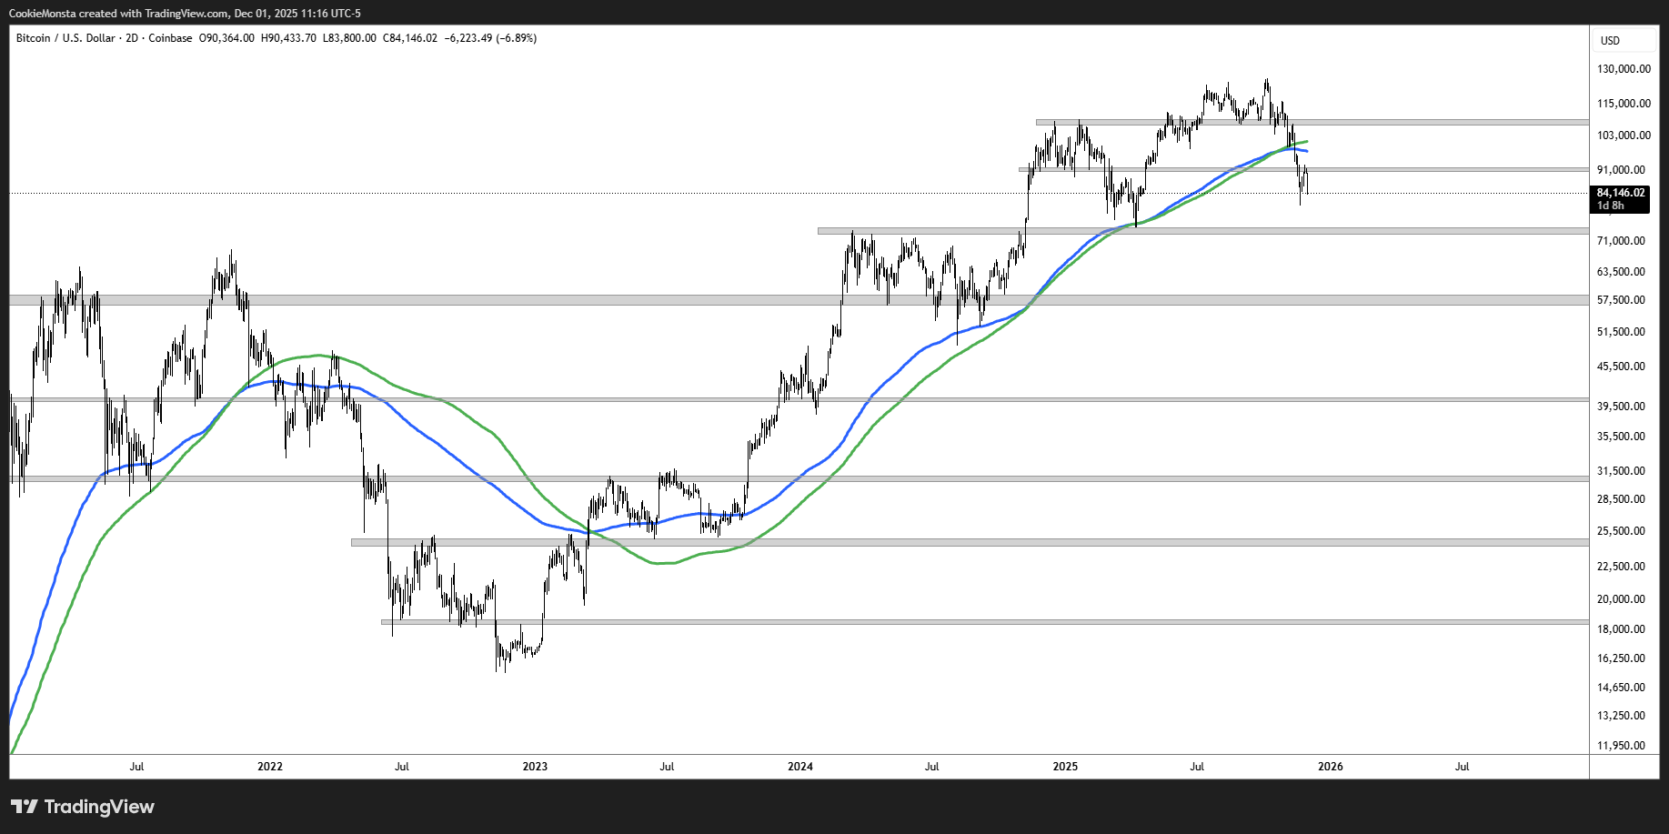Click the TradingView logo at bottom left
1669x834 pixels.
coord(83,807)
